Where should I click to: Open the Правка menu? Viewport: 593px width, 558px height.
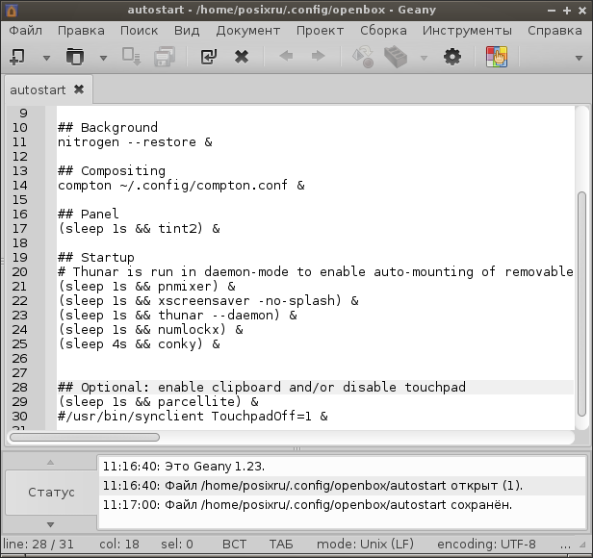click(81, 31)
